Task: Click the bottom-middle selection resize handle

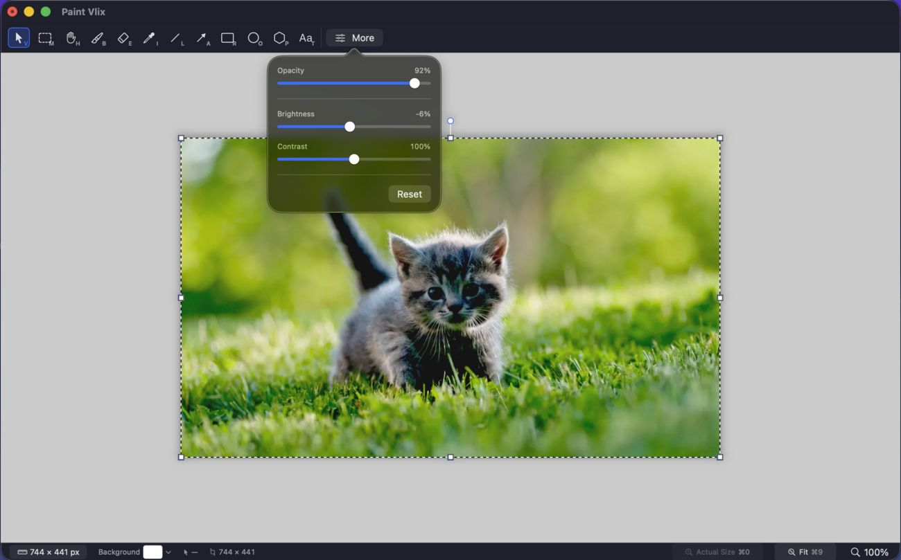Action: (x=450, y=457)
